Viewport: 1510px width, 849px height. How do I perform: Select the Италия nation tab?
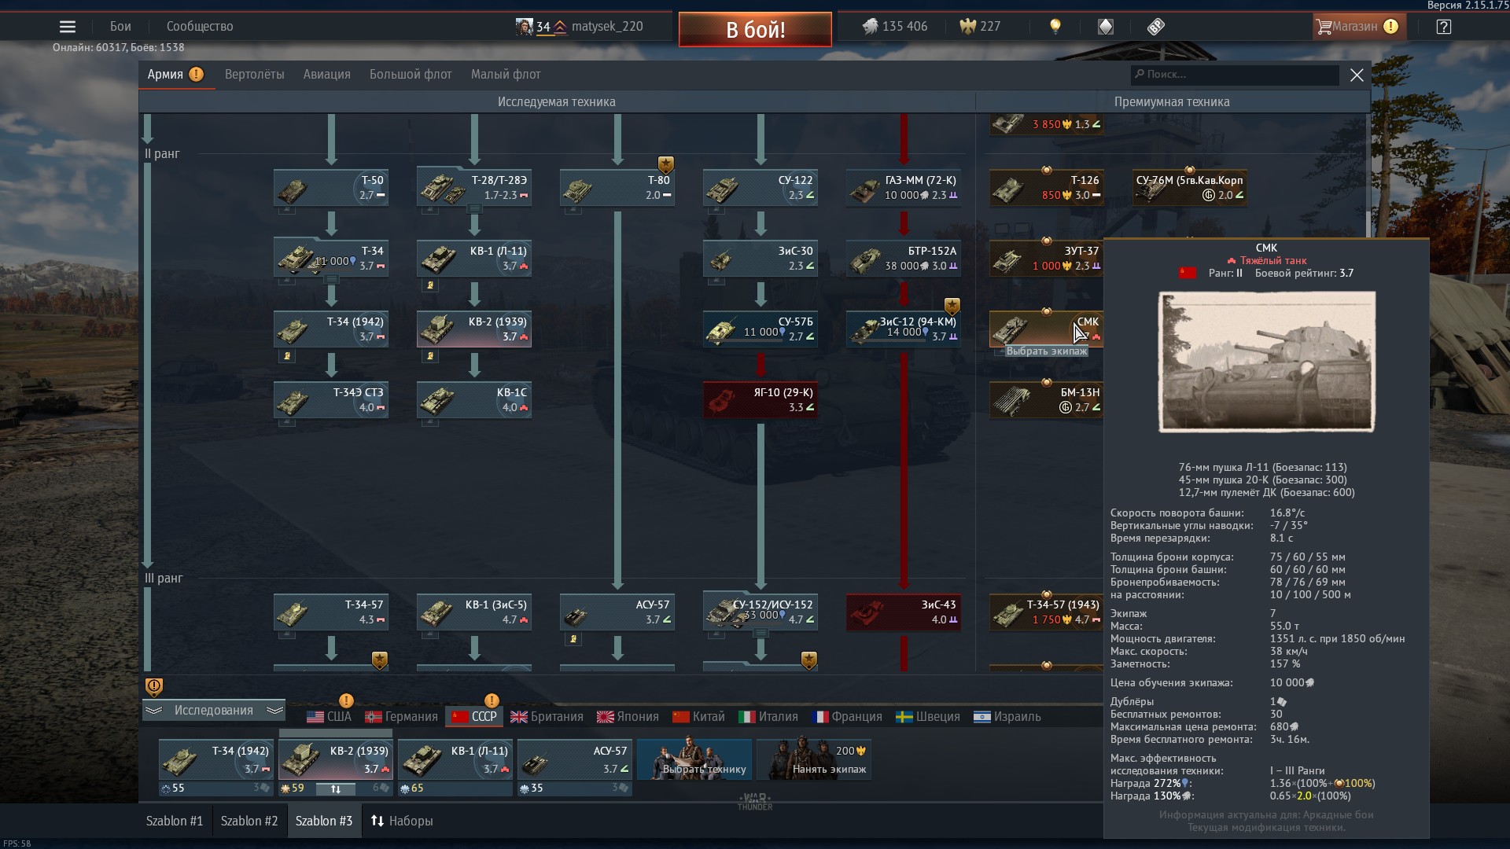[768, 717]
